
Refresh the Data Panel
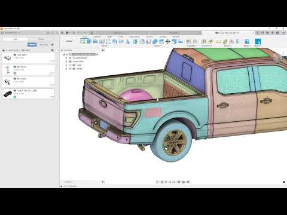coord(48,32)
